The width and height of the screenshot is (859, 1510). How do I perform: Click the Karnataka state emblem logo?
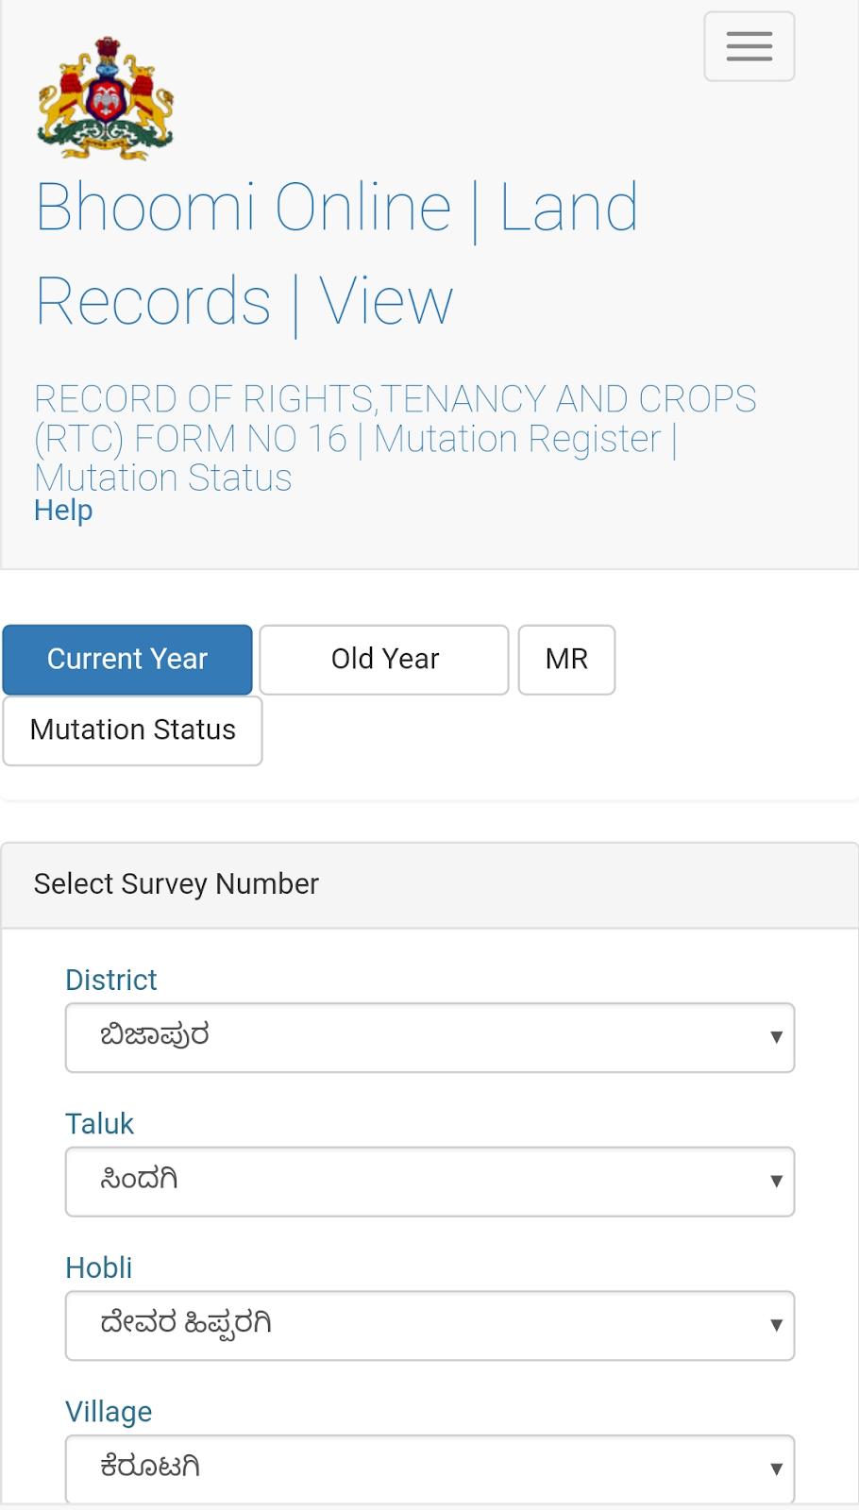tap(106, 97)
